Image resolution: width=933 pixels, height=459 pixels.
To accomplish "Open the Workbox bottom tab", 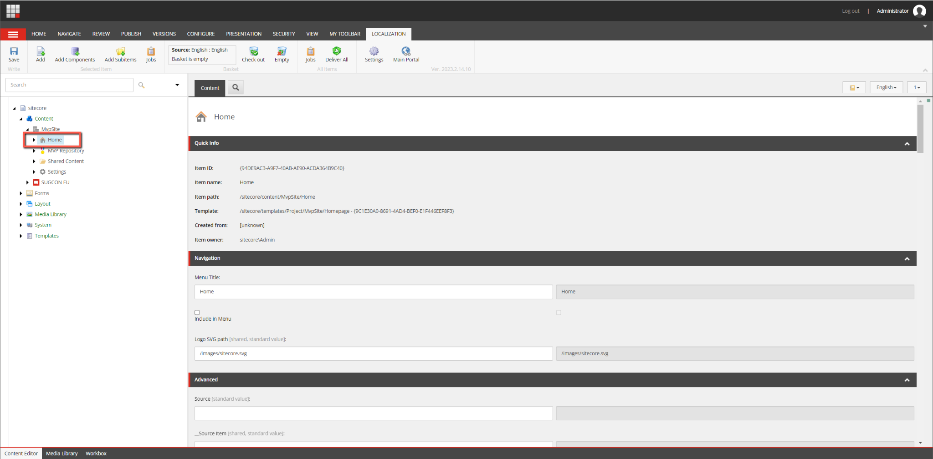I will pos(96,454).
